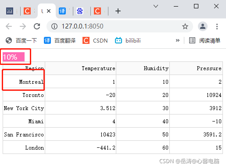Open the tab search chevron dropdown

click(x=156, y=6)
